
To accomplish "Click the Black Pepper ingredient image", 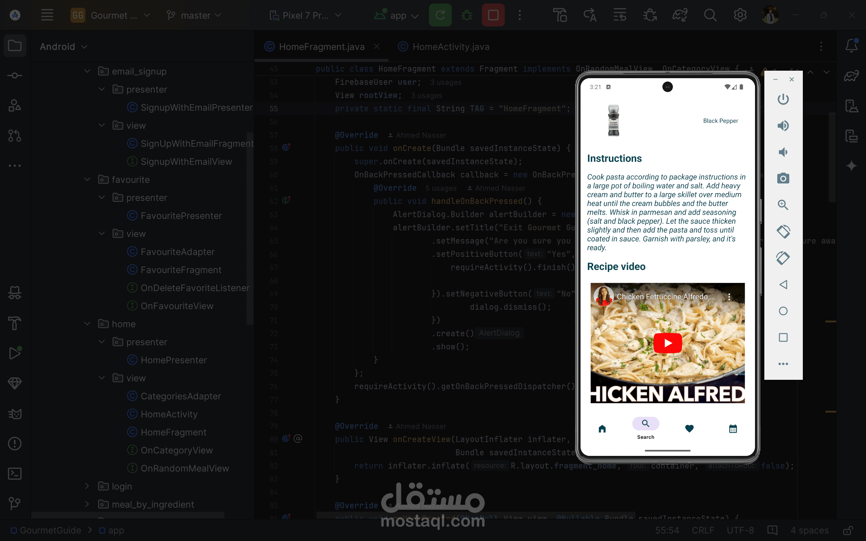I will coord(613,121).
